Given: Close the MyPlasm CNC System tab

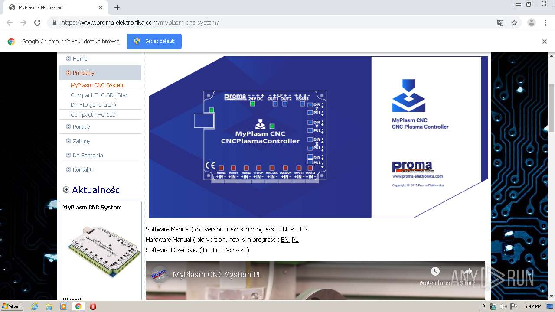Looking at the screenshot, I should pyautogui.click(x=101, y=7).
